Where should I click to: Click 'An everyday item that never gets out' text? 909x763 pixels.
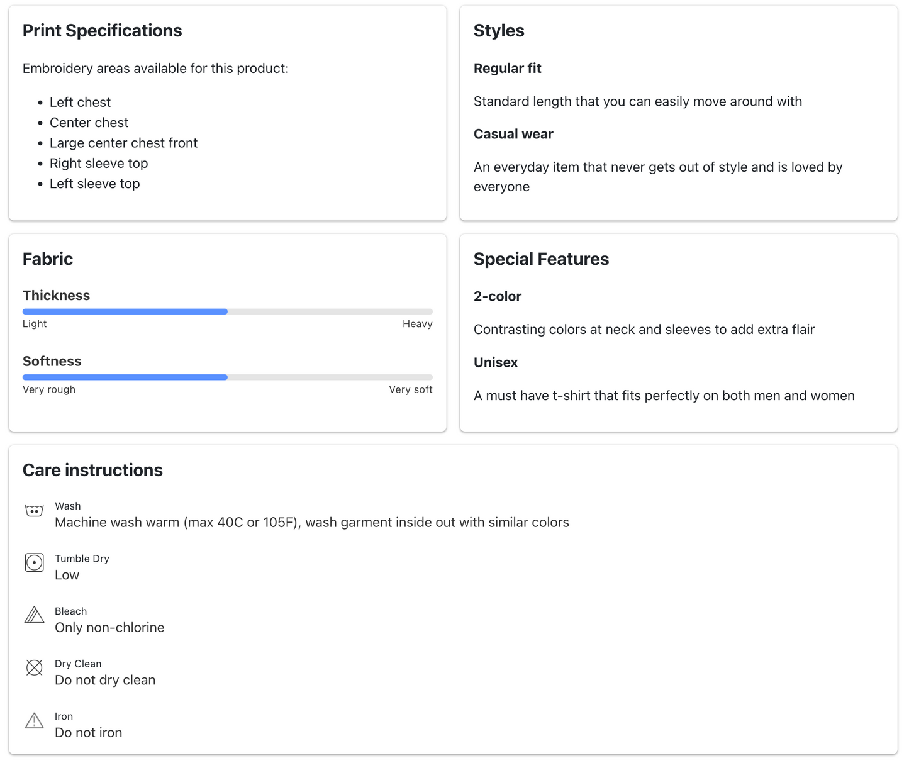click(658, 177)
